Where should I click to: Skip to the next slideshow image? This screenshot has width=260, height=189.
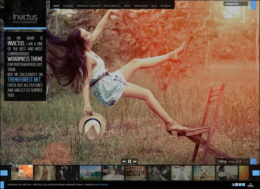tap(135, 161)
